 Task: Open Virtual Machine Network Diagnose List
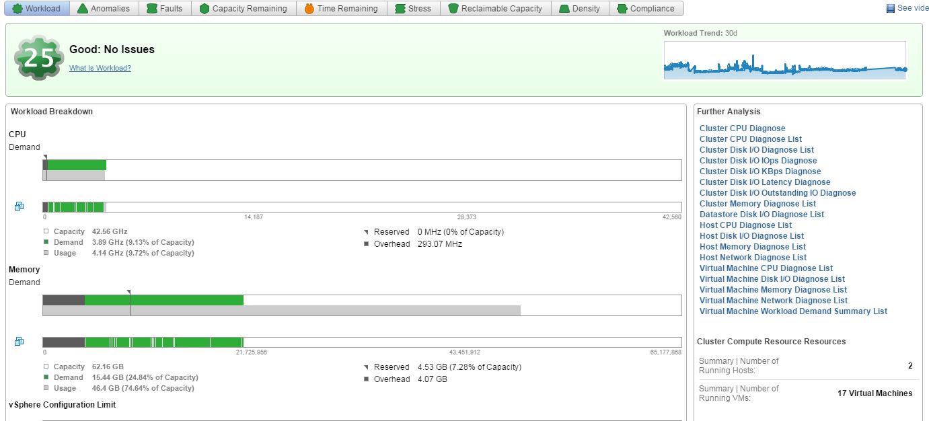coord(774,301)
